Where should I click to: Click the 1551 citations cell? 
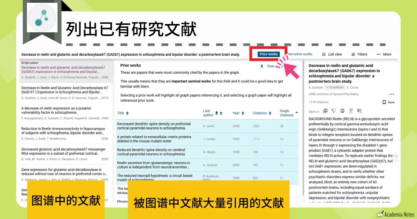256,126
